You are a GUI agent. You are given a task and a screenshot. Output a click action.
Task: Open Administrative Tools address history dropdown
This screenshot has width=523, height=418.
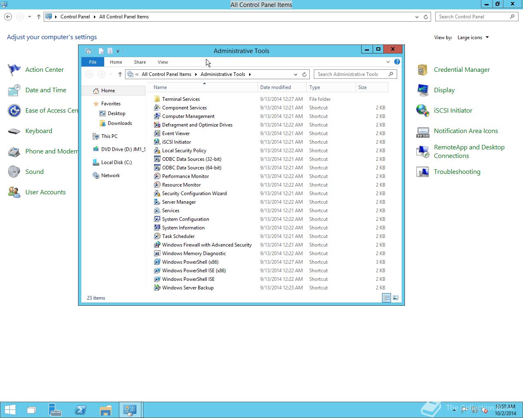coord(295,74)
